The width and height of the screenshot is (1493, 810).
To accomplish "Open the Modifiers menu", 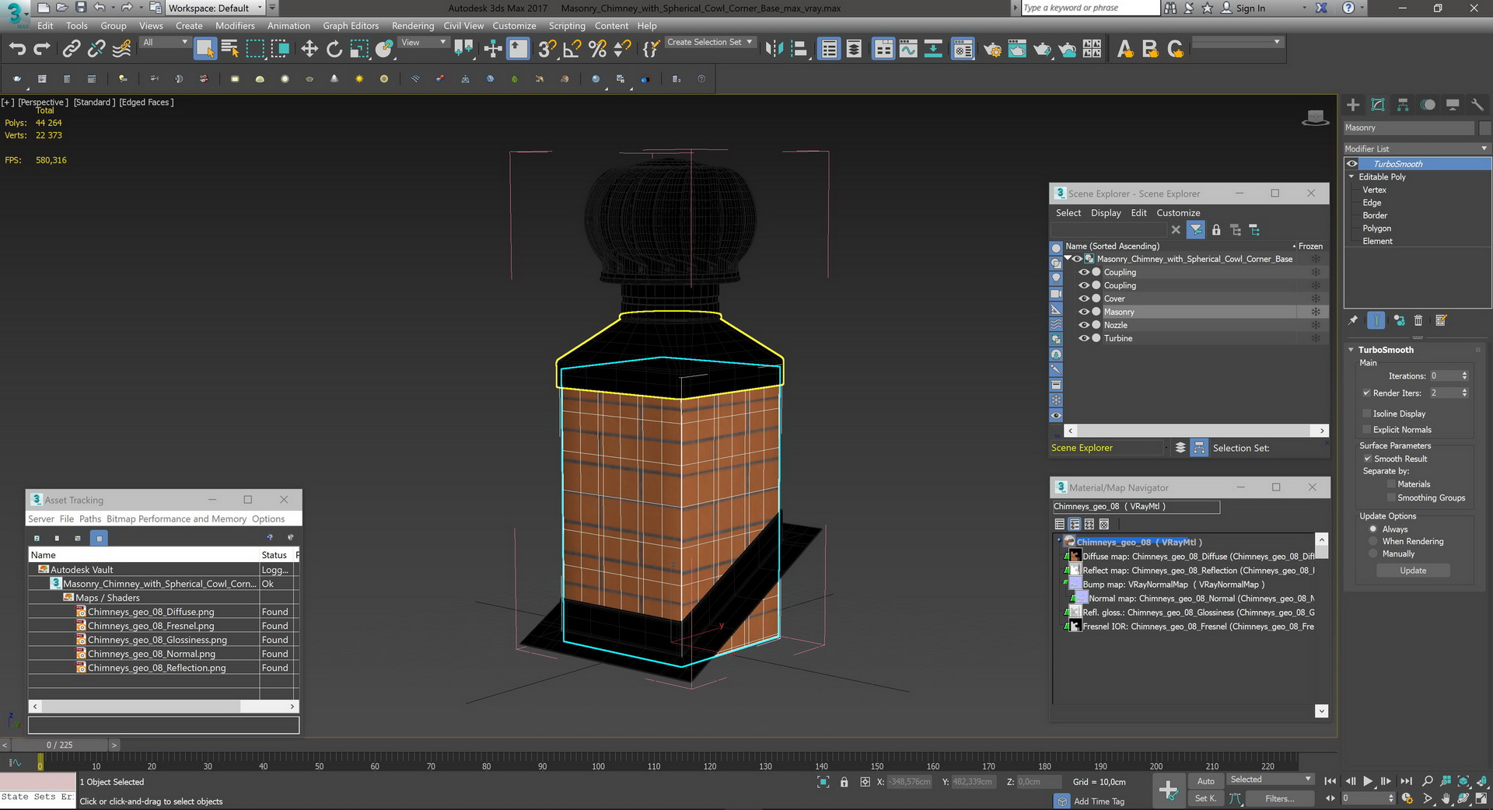I will pos(235,26).
